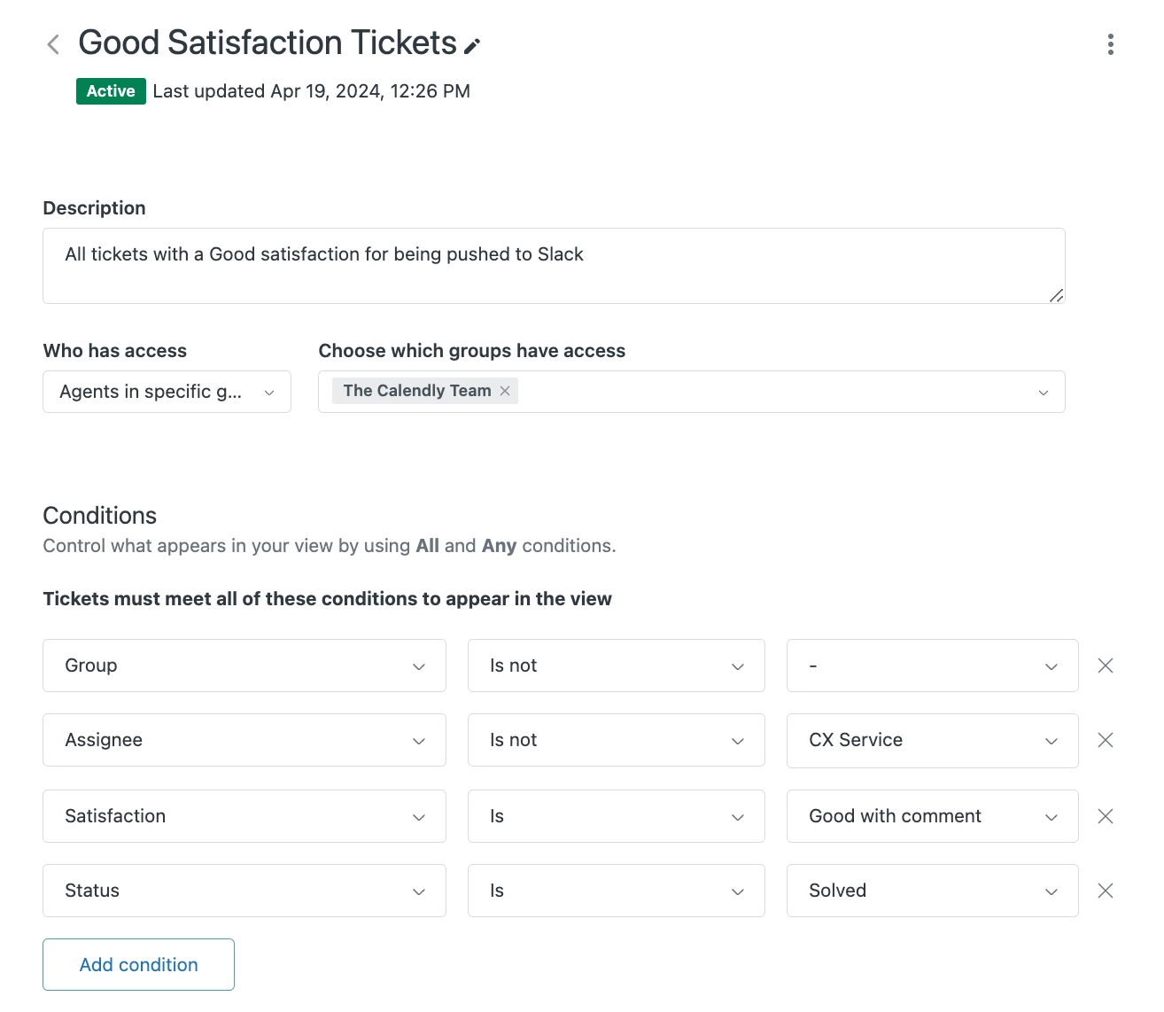Expand the groups access selector
The width and height of the screenshot is (1164, 1012).
(1043, 392)
